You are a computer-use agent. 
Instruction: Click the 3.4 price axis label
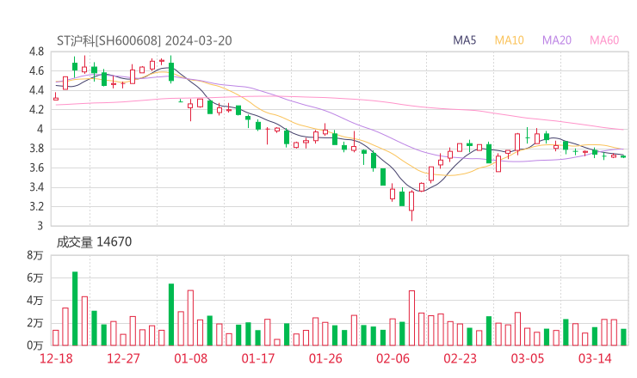tap(36, 187)
